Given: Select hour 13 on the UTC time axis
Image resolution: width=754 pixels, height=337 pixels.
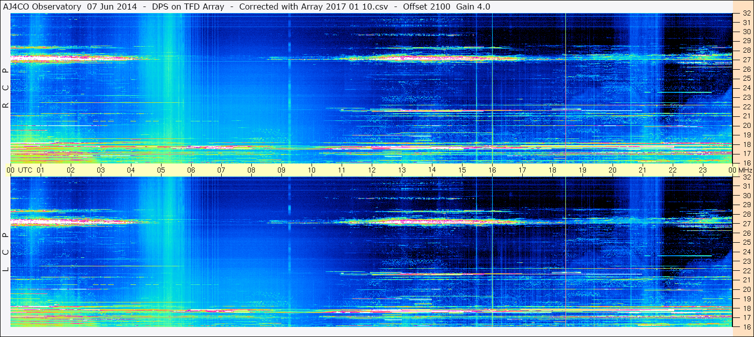Looking at the screenshot, I should pyautogui.click(x=402, y=170).
